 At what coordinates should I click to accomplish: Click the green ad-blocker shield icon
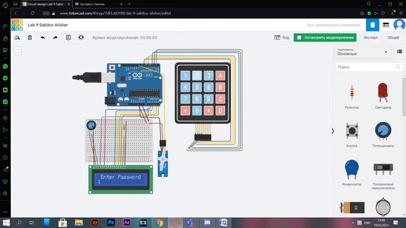369,13
